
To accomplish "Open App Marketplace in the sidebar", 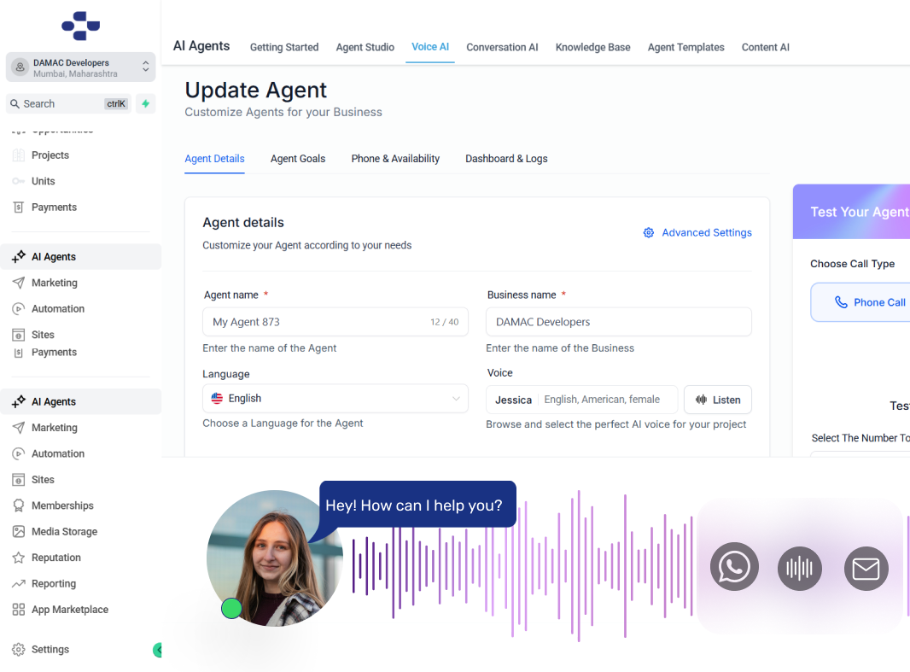I will pos(69,610).
